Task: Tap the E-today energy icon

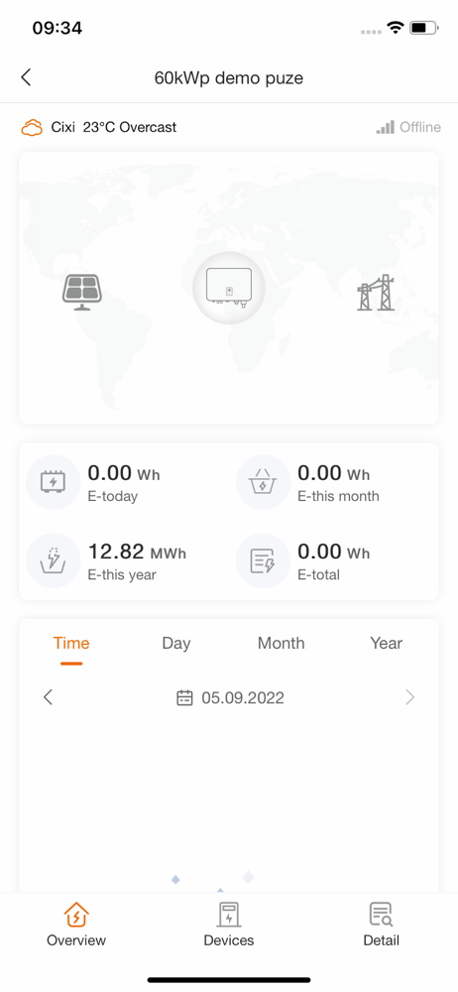Action: 52,482
